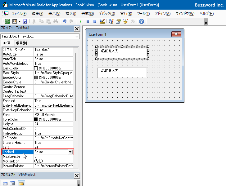
Task: Open Properties Window icon in toolbar
Action: 118,21
